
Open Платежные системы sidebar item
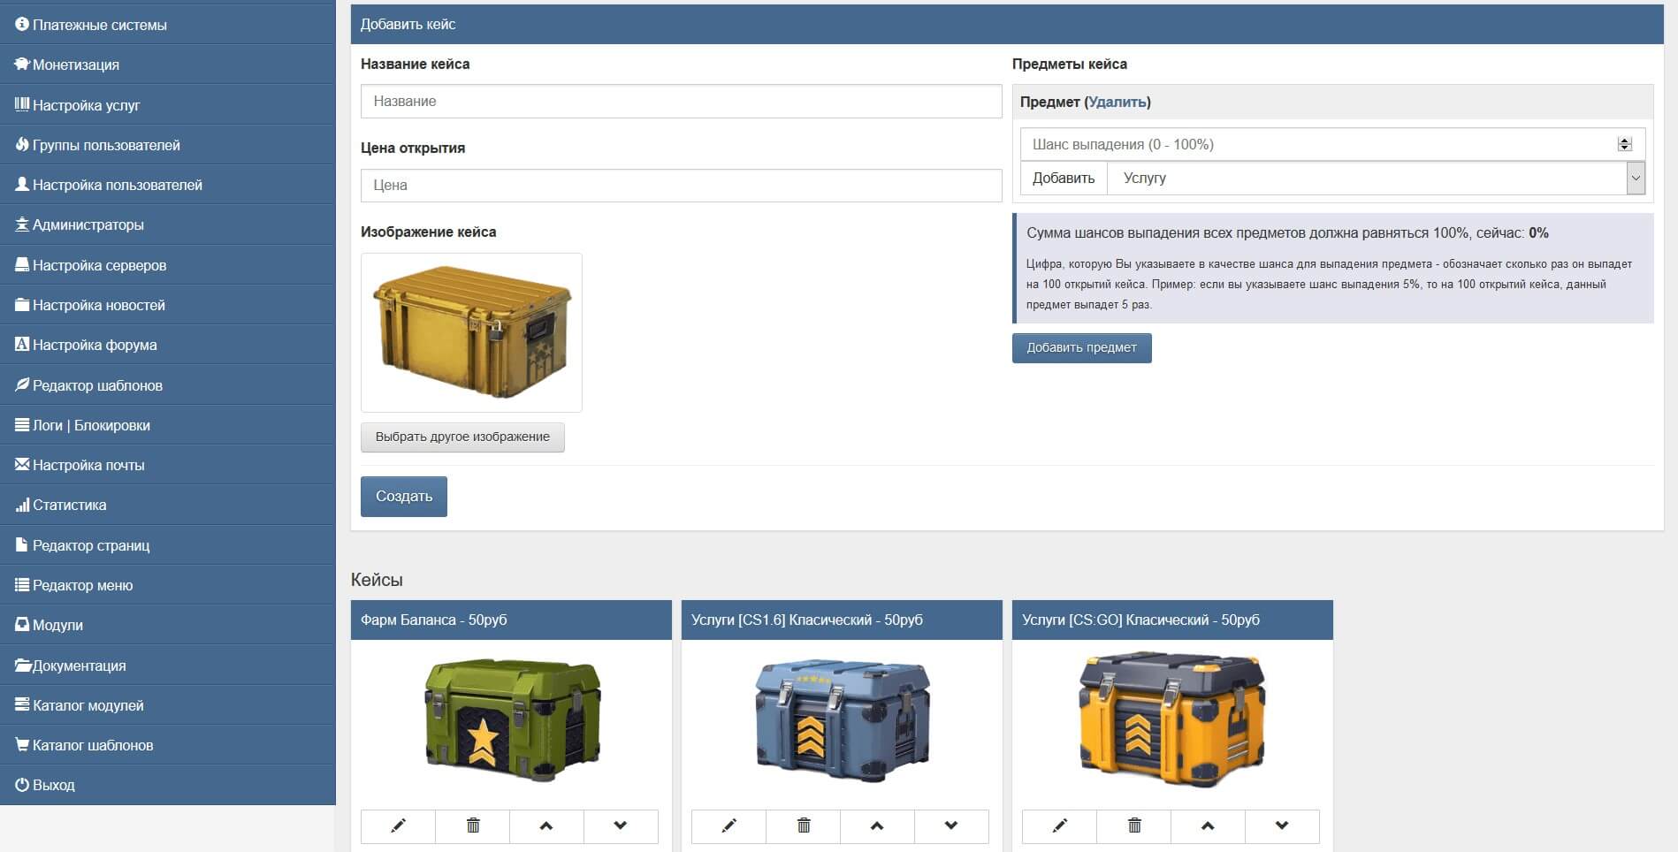point(99,25)
